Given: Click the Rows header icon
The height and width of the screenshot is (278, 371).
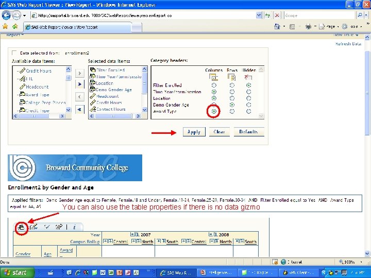Looking at the screenshot, I should pyautogui.click(x=231, y=77).
